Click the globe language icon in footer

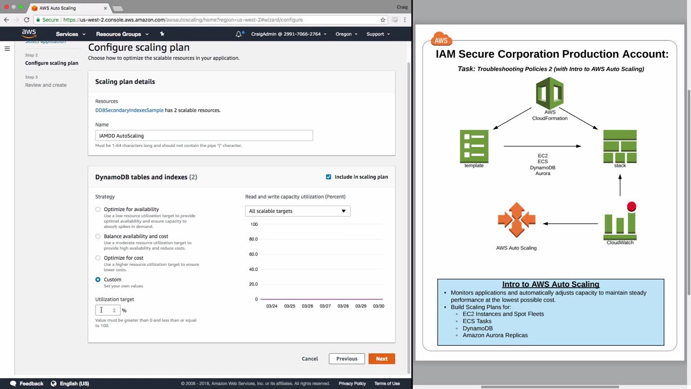click(x=53, y=384)
